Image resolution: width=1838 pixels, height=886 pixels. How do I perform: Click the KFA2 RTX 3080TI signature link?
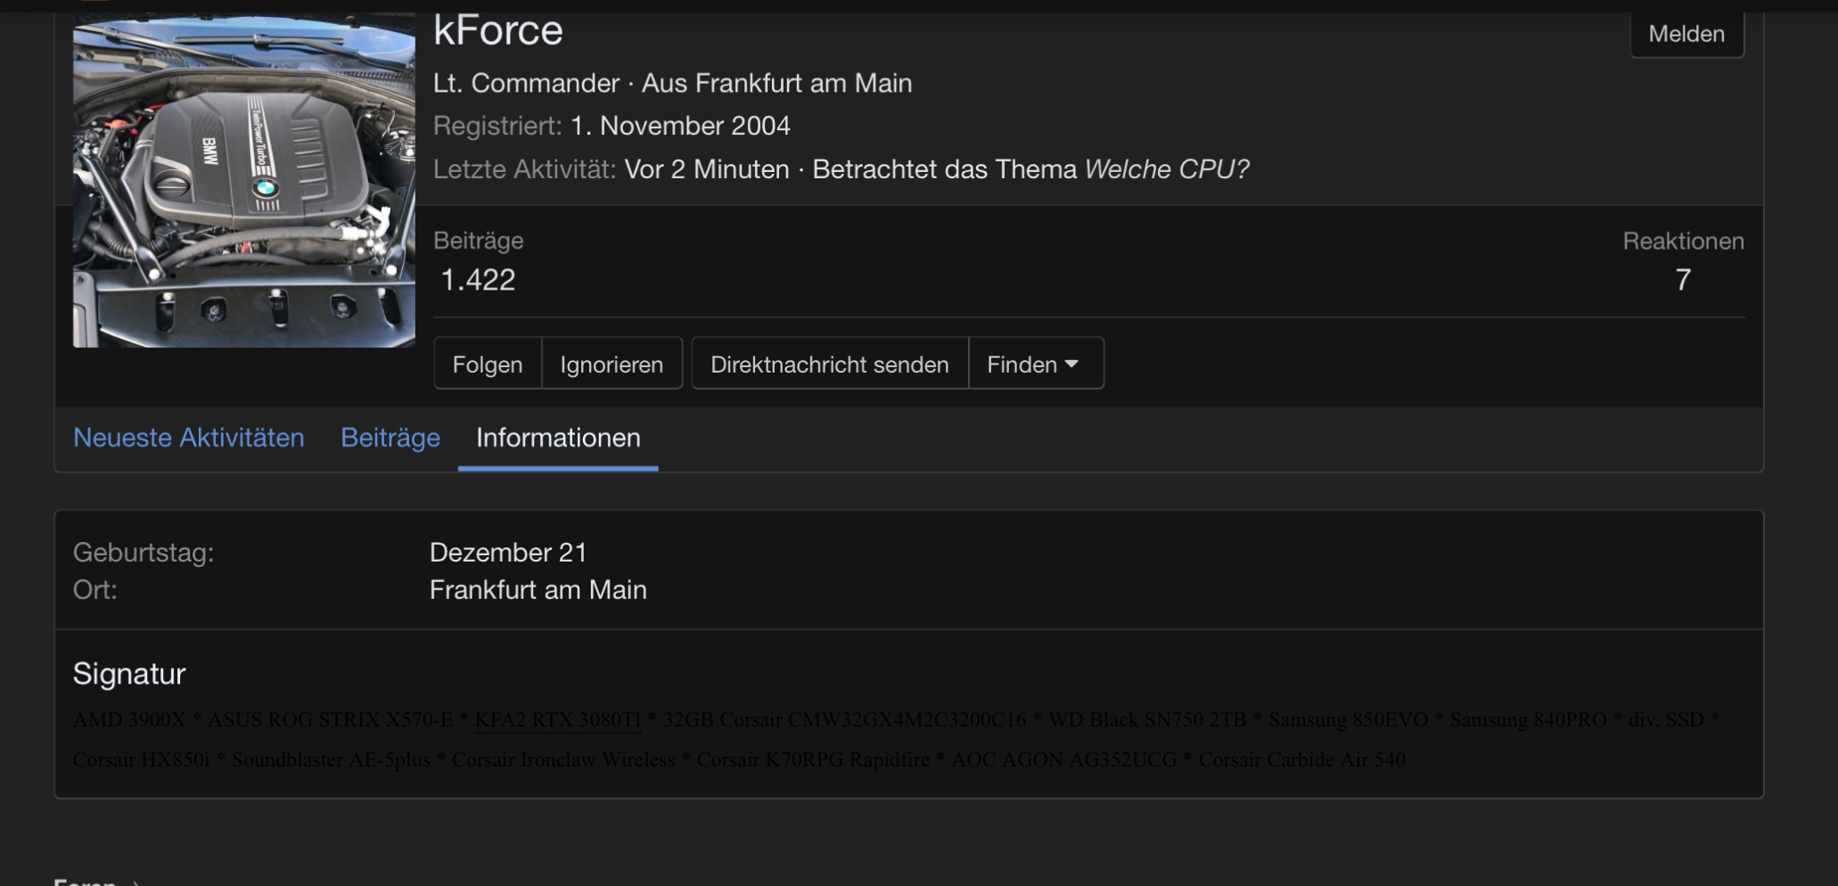557,719
